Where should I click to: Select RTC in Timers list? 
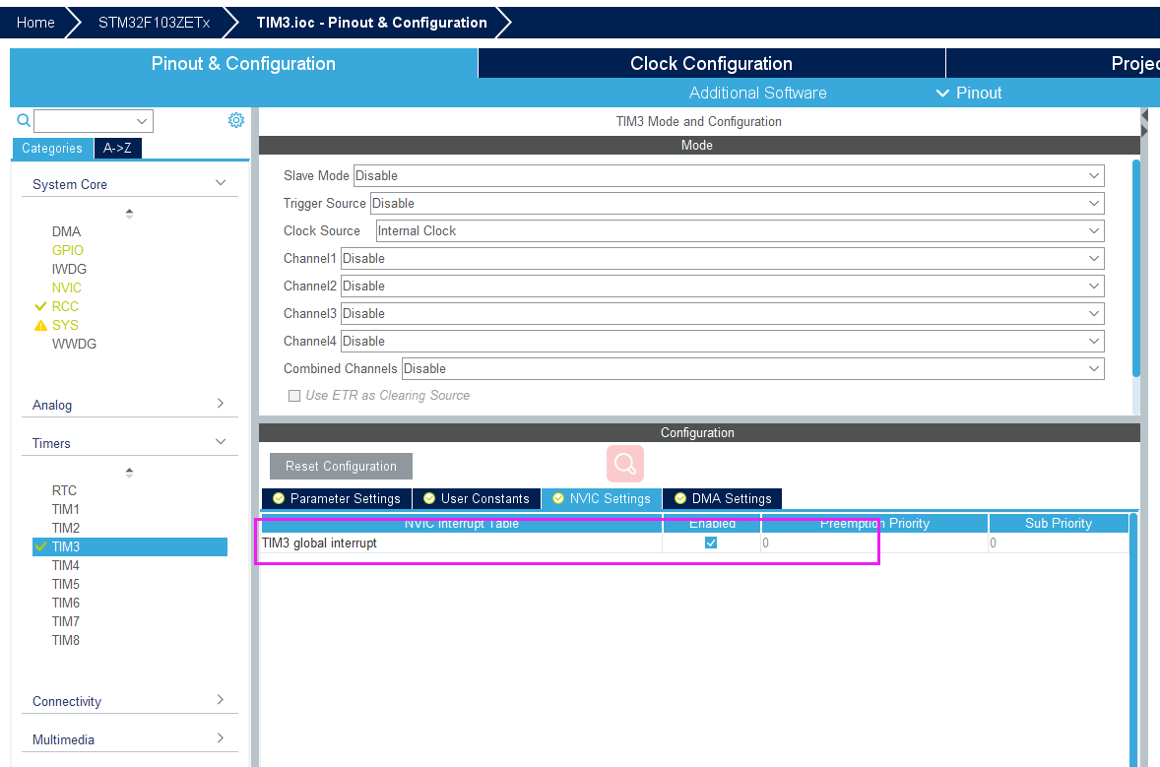pyautogui.click(x=64, y=490)
